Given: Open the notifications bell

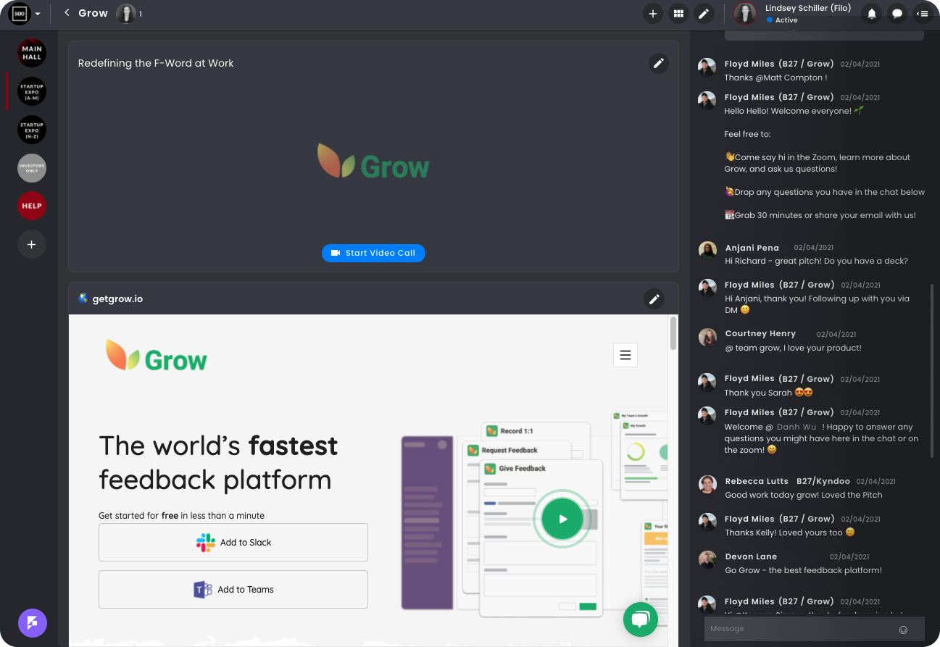Looking at the screenshot, I should pyautogui.click(x=872, y=13).
